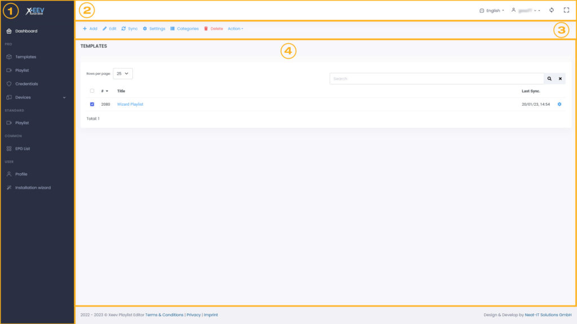
Task: Open the Terms & Conditions footer link
Action: (164, 315)
